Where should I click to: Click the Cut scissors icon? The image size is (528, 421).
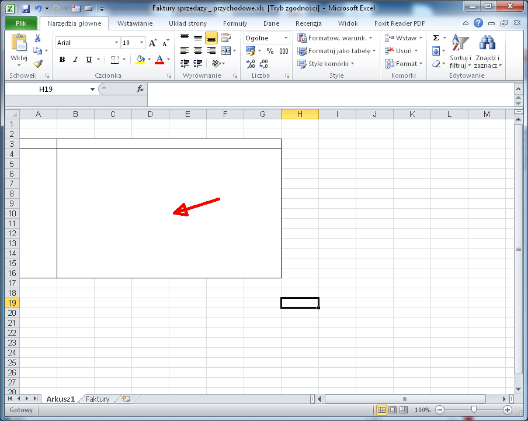(x=37, y=38)
